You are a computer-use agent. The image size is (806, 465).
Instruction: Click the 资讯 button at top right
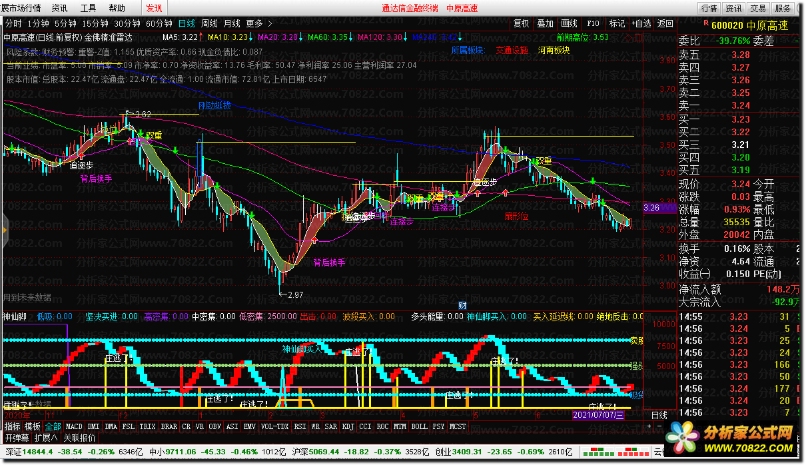pos(733,8)
